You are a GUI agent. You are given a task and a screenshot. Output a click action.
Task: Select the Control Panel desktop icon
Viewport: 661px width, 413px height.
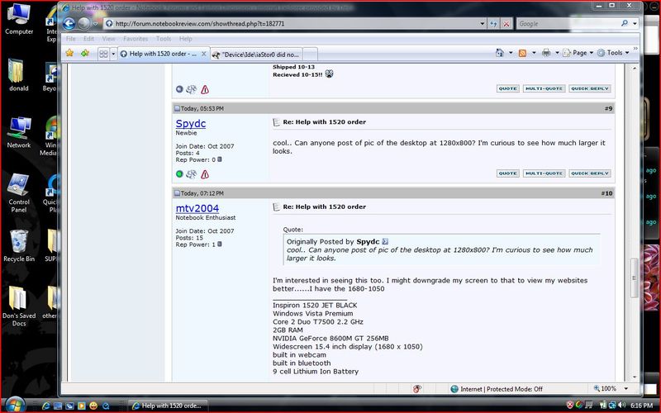18,193
